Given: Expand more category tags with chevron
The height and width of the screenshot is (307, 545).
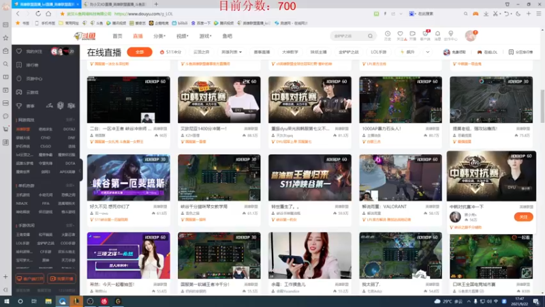Looking at the screenshot, I should [x=428, y=52].
